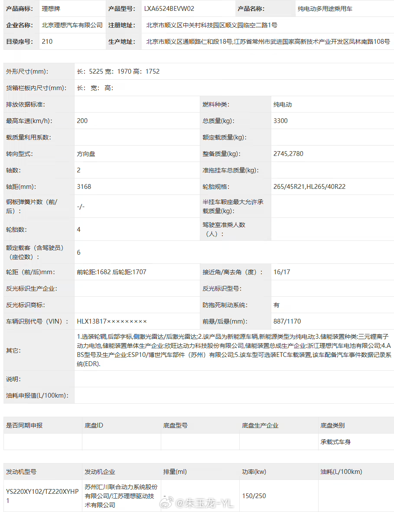
Task: Click motor company 苏州汇川联合动力系统股份有限公司
Action: pos(121,491)
